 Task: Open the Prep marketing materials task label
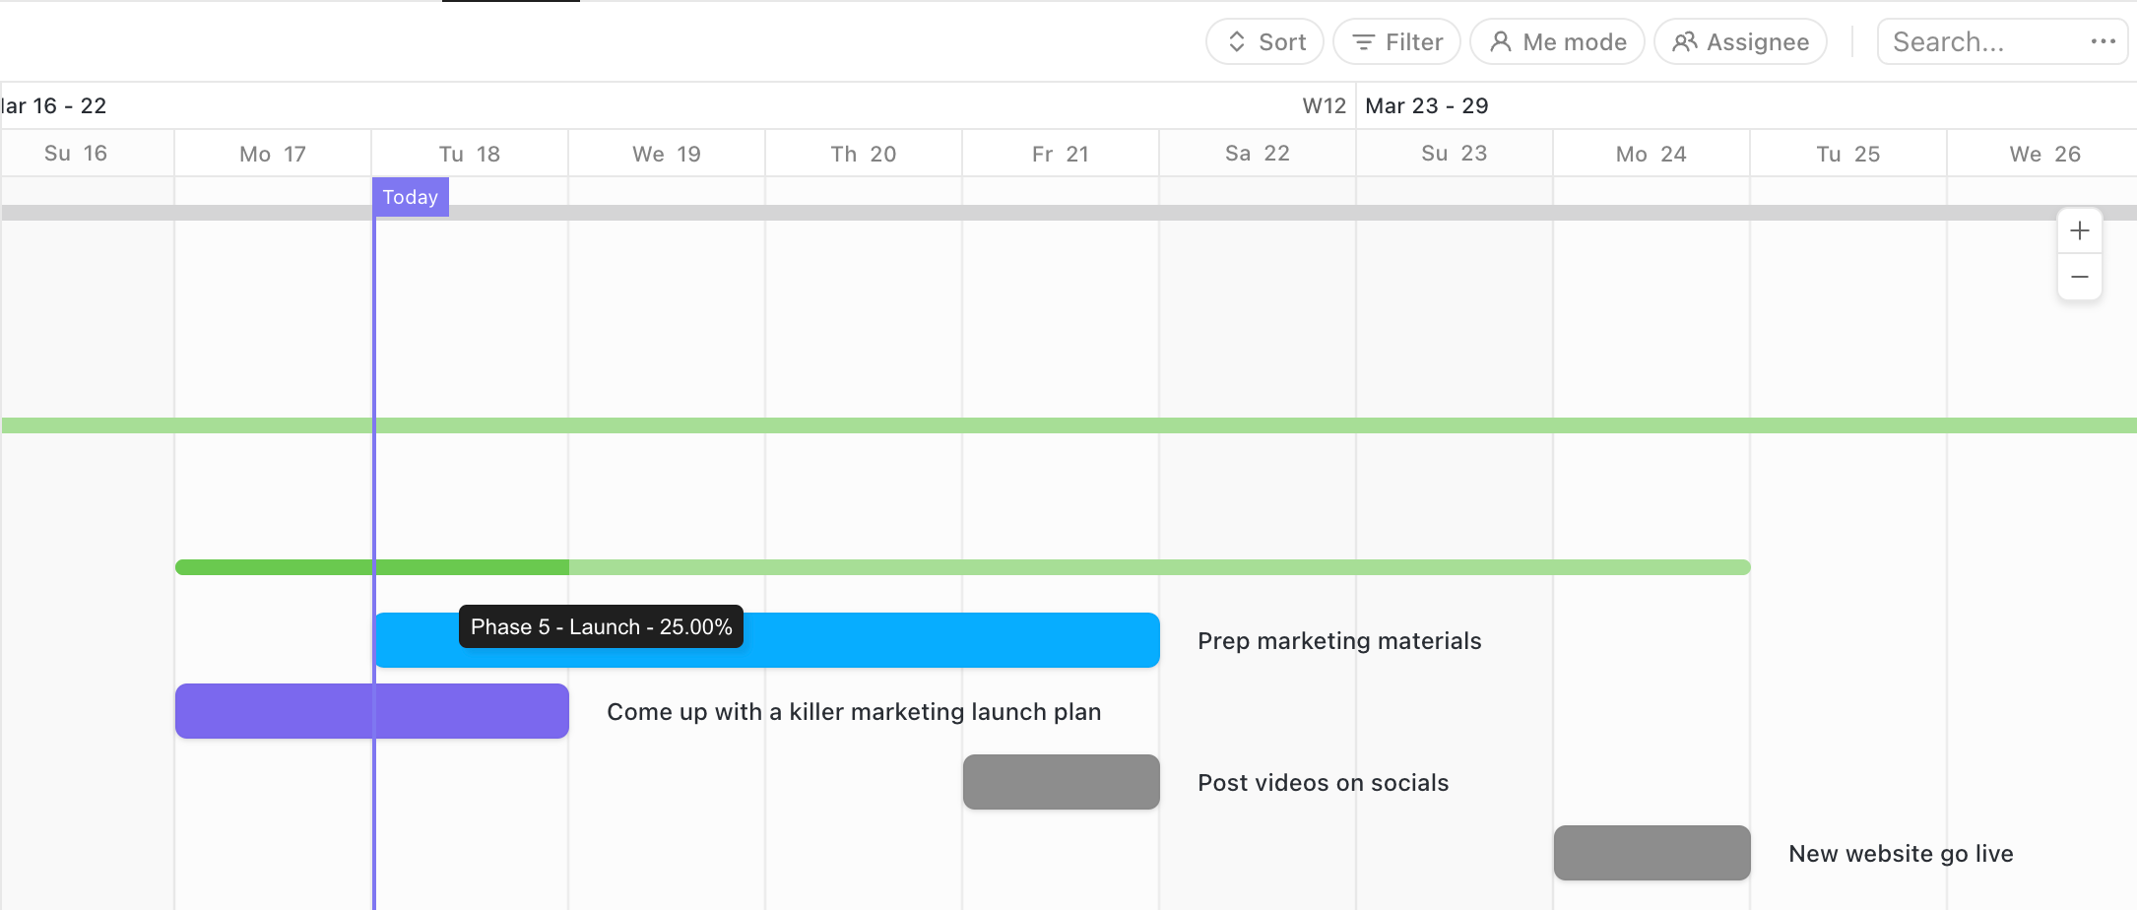[x=1339, y=641]
